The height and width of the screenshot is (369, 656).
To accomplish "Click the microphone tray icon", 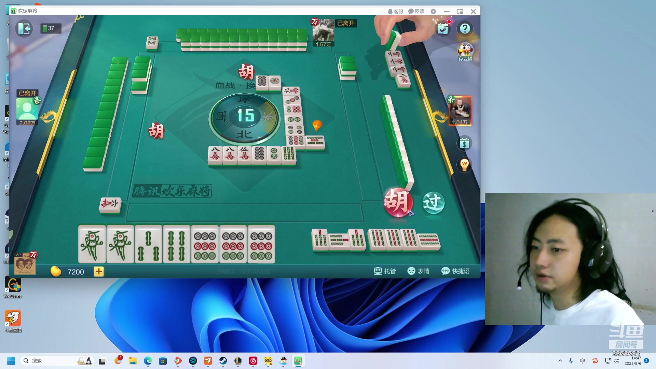I will click(571, 361).
